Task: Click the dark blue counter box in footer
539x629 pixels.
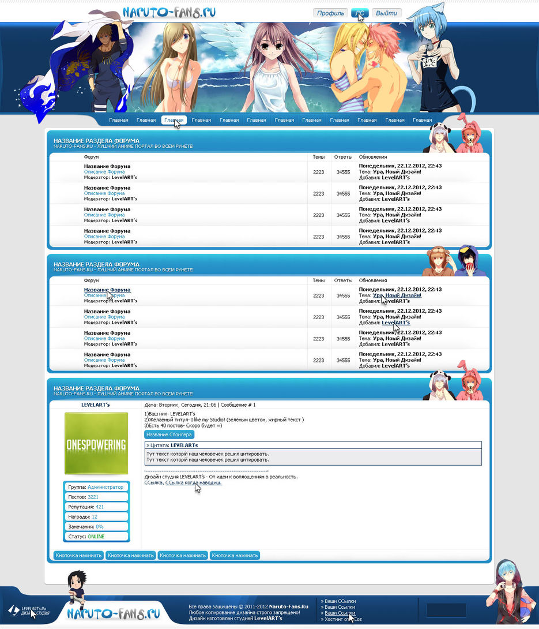Action: click(x=446, y=610)
